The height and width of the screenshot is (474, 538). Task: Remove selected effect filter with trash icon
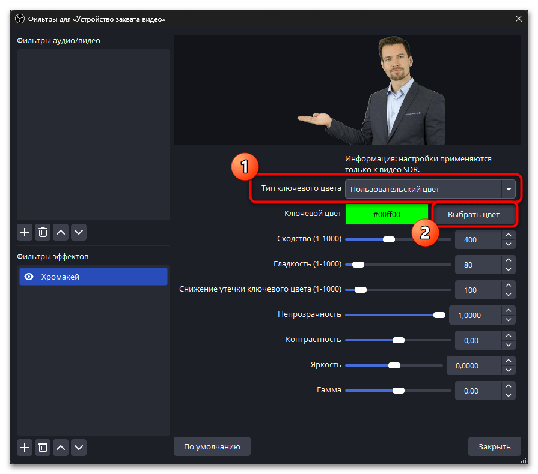[43, 447]
